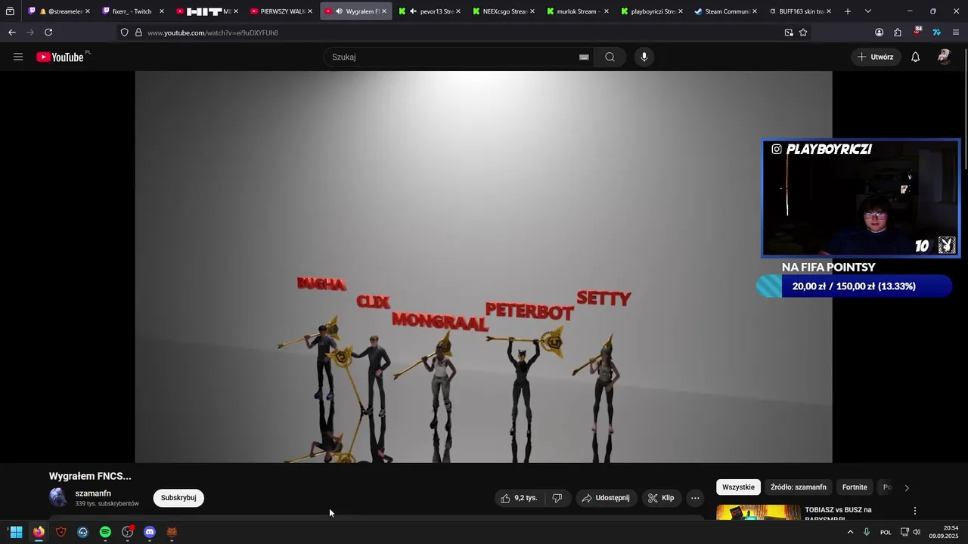Open a new browser tab

click(848, 11)
